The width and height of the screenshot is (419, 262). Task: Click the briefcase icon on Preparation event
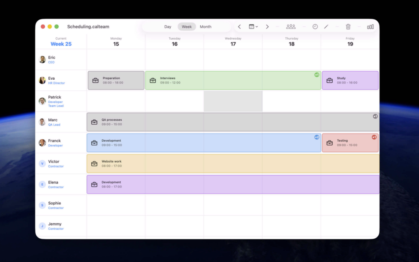(95, 81)
